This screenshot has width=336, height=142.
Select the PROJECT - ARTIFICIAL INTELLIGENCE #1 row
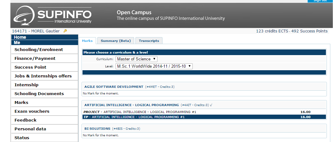click(x=204, y=112)
